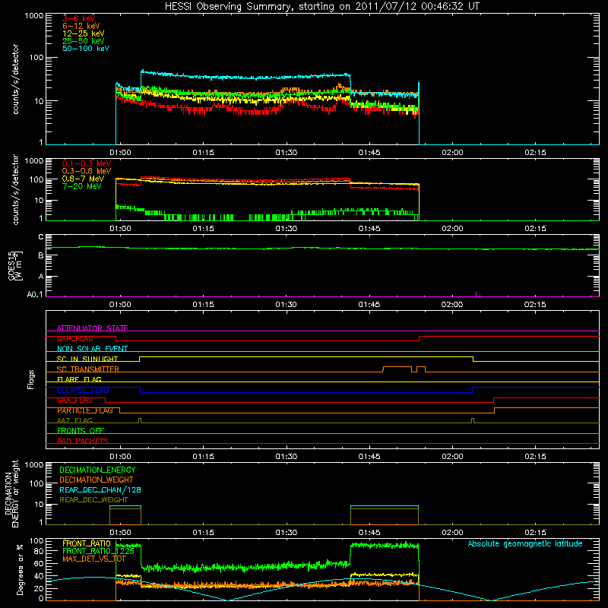Select the SAA_FLAG label

(74, 400)
